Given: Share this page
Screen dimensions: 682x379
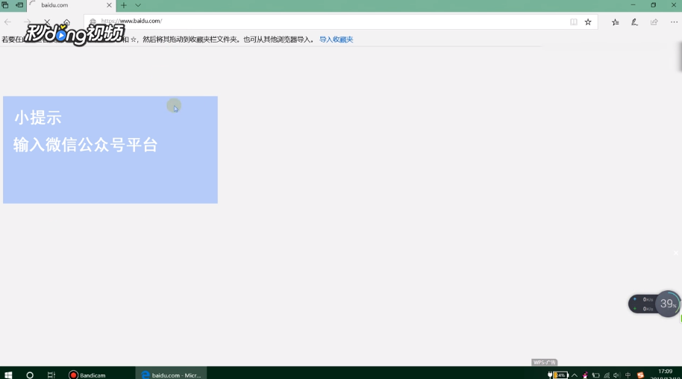Looking at the screenshot, I should click(x=654, y=22).
